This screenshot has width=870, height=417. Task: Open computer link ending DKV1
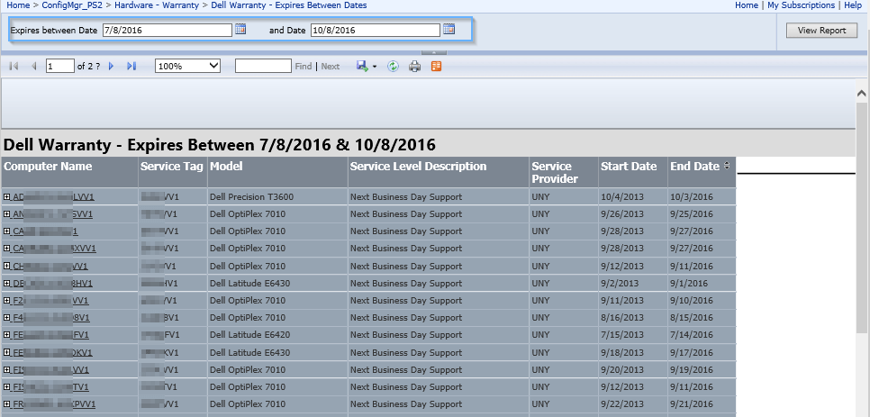[x=52, y=353]
